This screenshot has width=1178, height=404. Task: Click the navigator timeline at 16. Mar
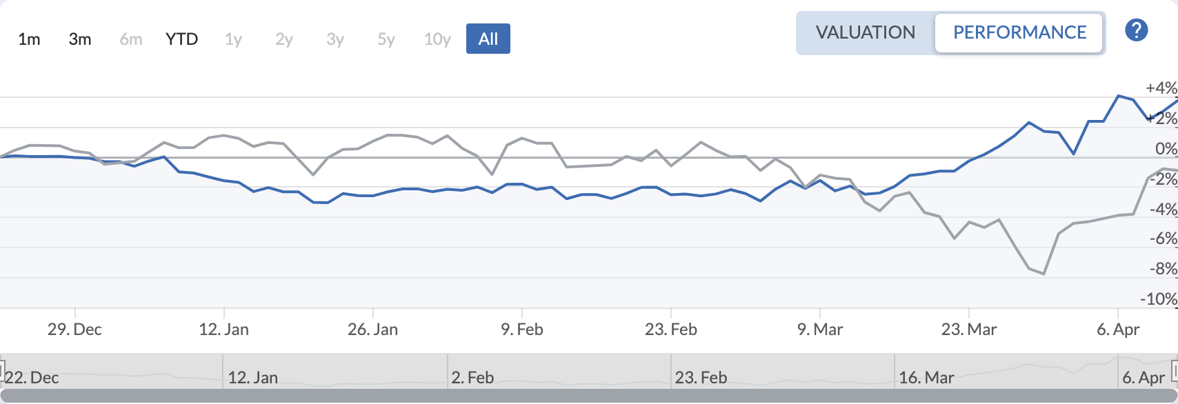pos(926,377)
